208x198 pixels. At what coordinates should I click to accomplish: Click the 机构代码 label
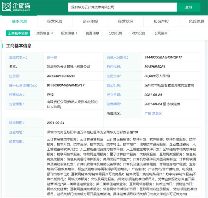pos(114,67)
